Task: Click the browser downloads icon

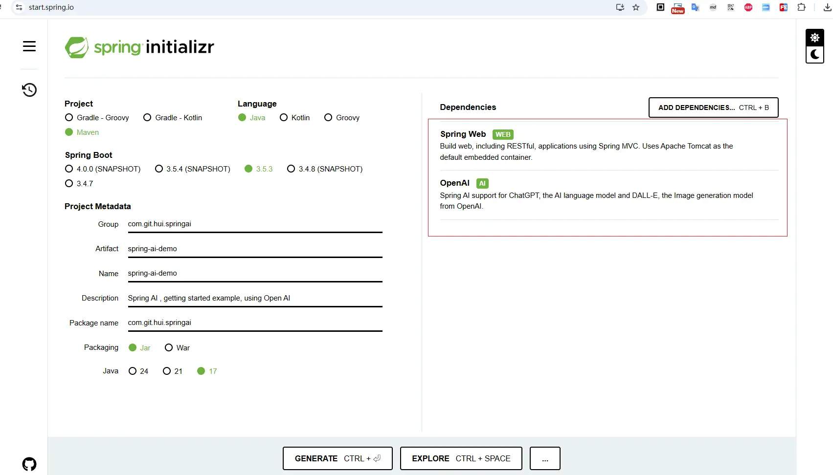Action: coord(827,7)
